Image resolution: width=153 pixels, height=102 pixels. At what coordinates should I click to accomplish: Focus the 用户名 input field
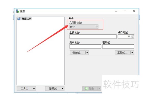pos(85,47)
